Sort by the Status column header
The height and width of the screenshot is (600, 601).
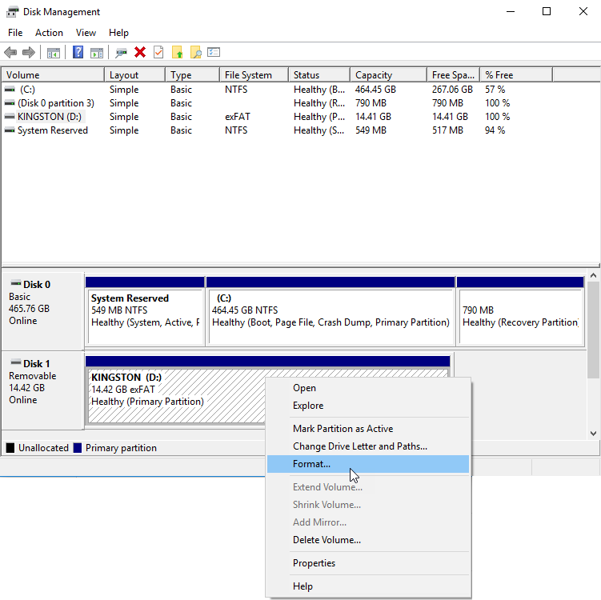pyautogui.click(x=319, y=74)
